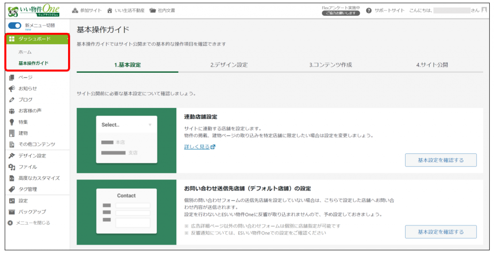Open お客様の声 from sidebar icon

pos(12,111)
